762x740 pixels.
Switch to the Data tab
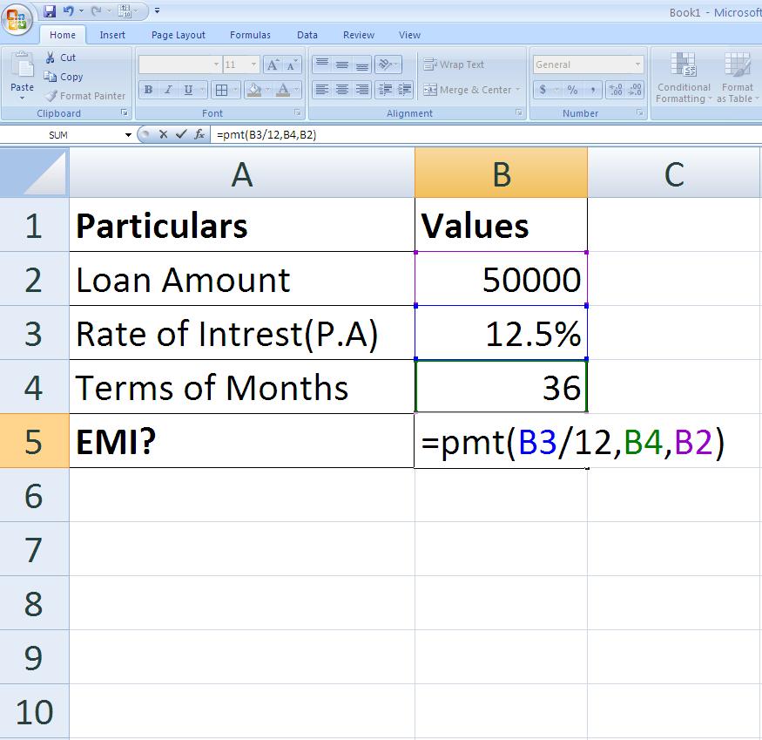point(307,35)
